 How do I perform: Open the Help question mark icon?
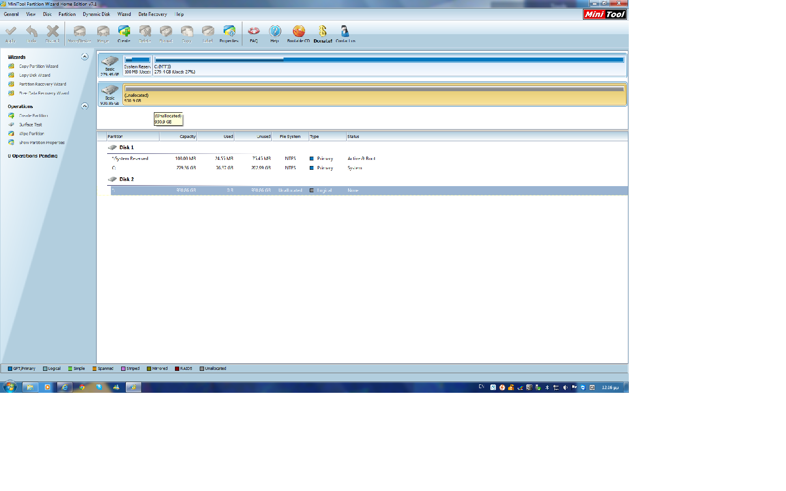click(x=275, y=34)
